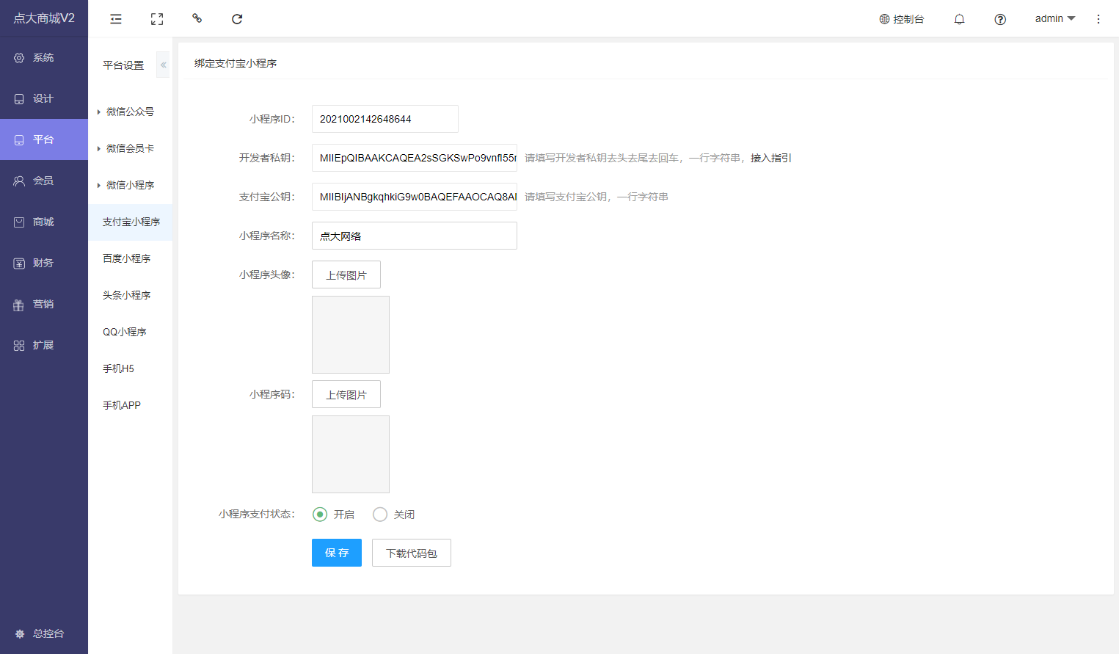
Task: Select the 开启 payment status radio
Action: pyautogui.click(x=319, y=515)
